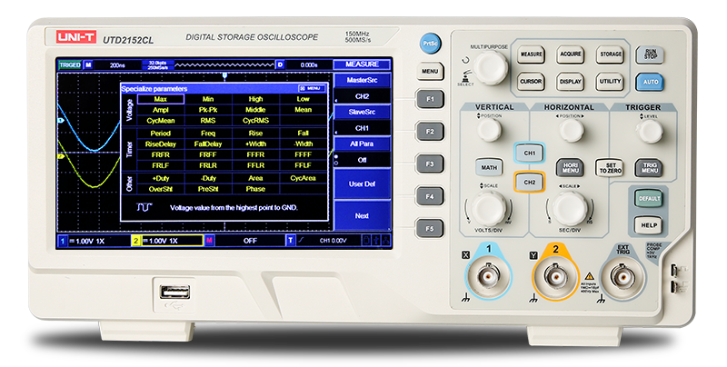Toggle the CH2 channel button
The image size is (727, 367).
tap(529, 182)
